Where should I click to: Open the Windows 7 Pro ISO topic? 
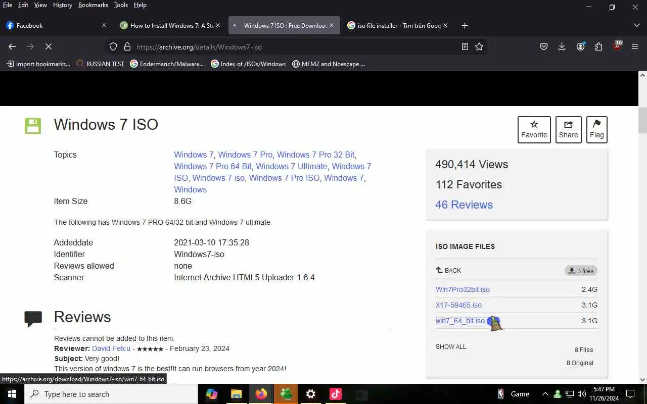click(x=284, y=178)
